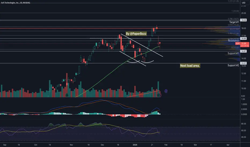The height and width of the screenshot is (147, 250).
Task: Click the 1.50 value on the MACD scale
Action: [243, 99]
